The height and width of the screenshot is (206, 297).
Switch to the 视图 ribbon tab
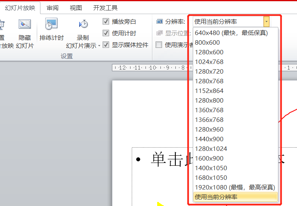(76, 8)
